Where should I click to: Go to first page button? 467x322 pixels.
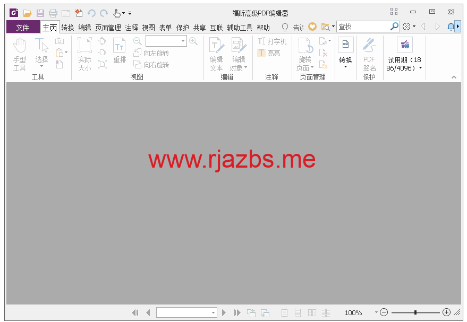point(135,312)
